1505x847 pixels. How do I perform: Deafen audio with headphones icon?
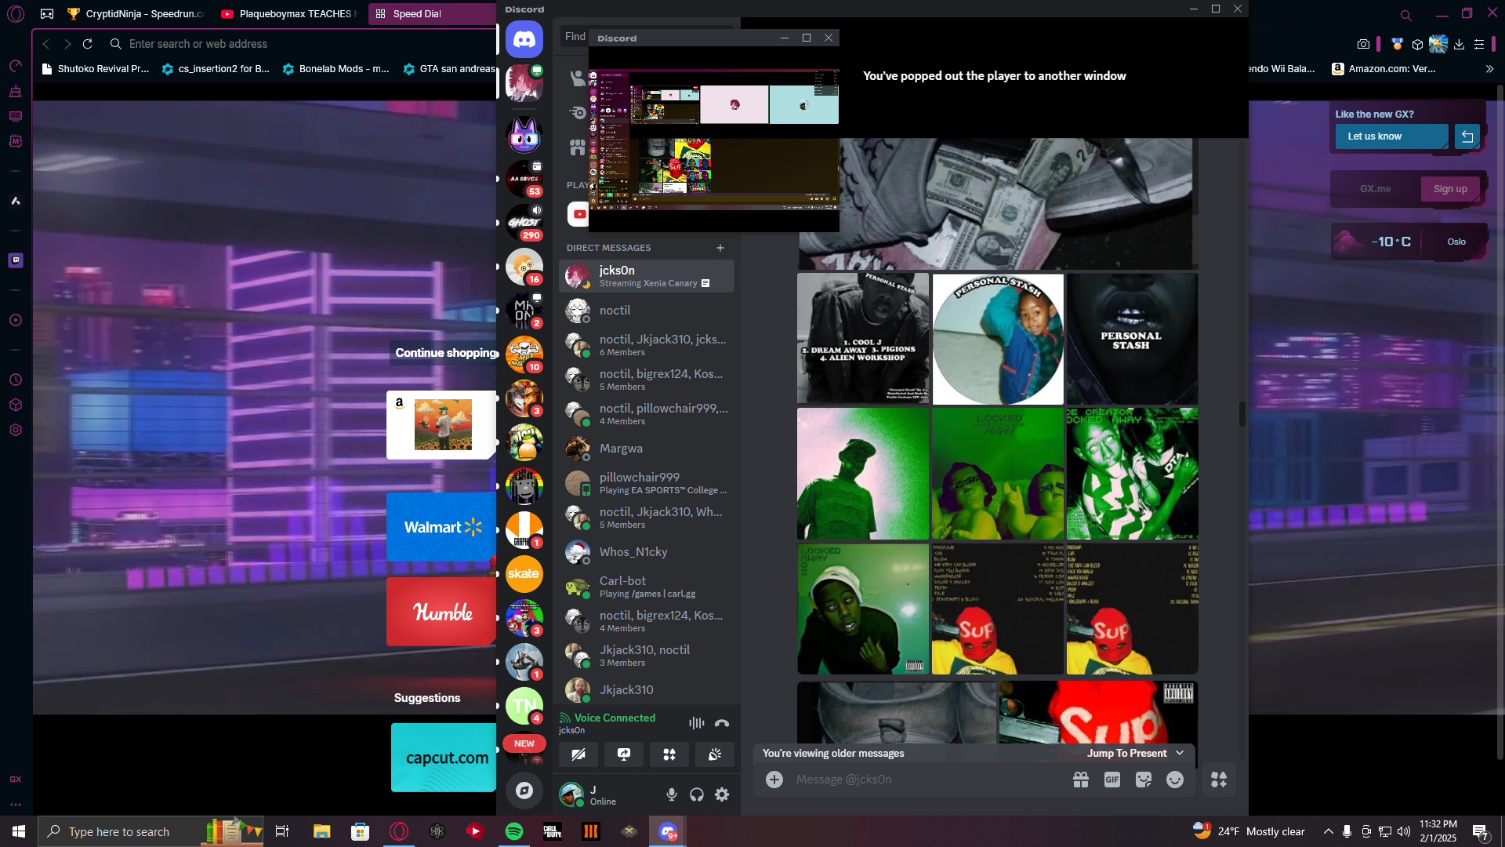[697, 794]
